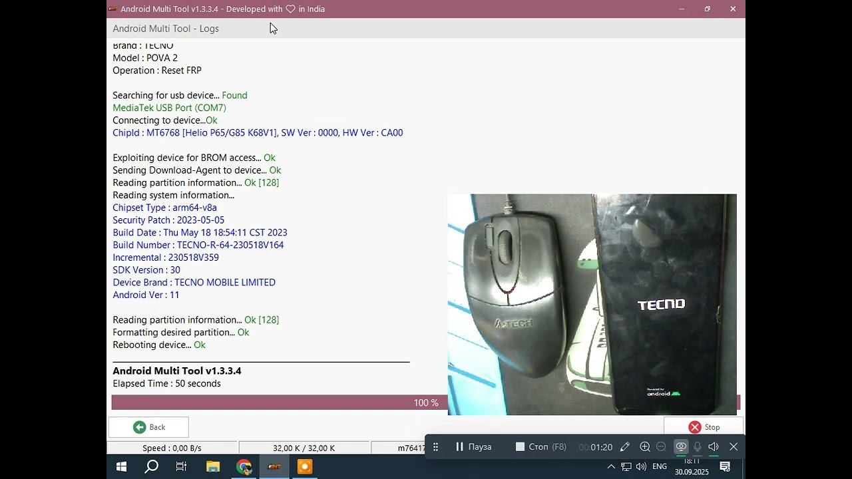This screenshot has width=852, height=479.
Task: Click the 'SDK Version : 30' line
Action: [x=146, y=270]
